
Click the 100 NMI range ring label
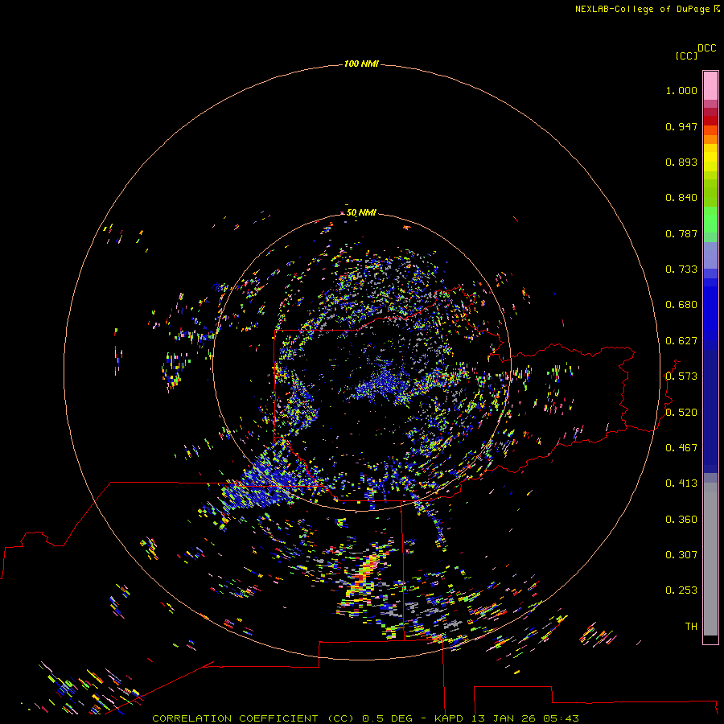point(361,64)
